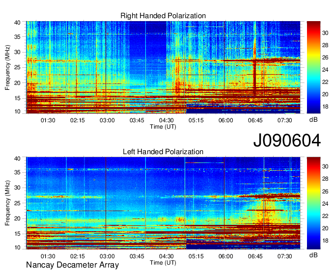Click 07:30 time tick on Left Handed plot
This screenshot has height=271, width=334.
click(x=285, y=256)
